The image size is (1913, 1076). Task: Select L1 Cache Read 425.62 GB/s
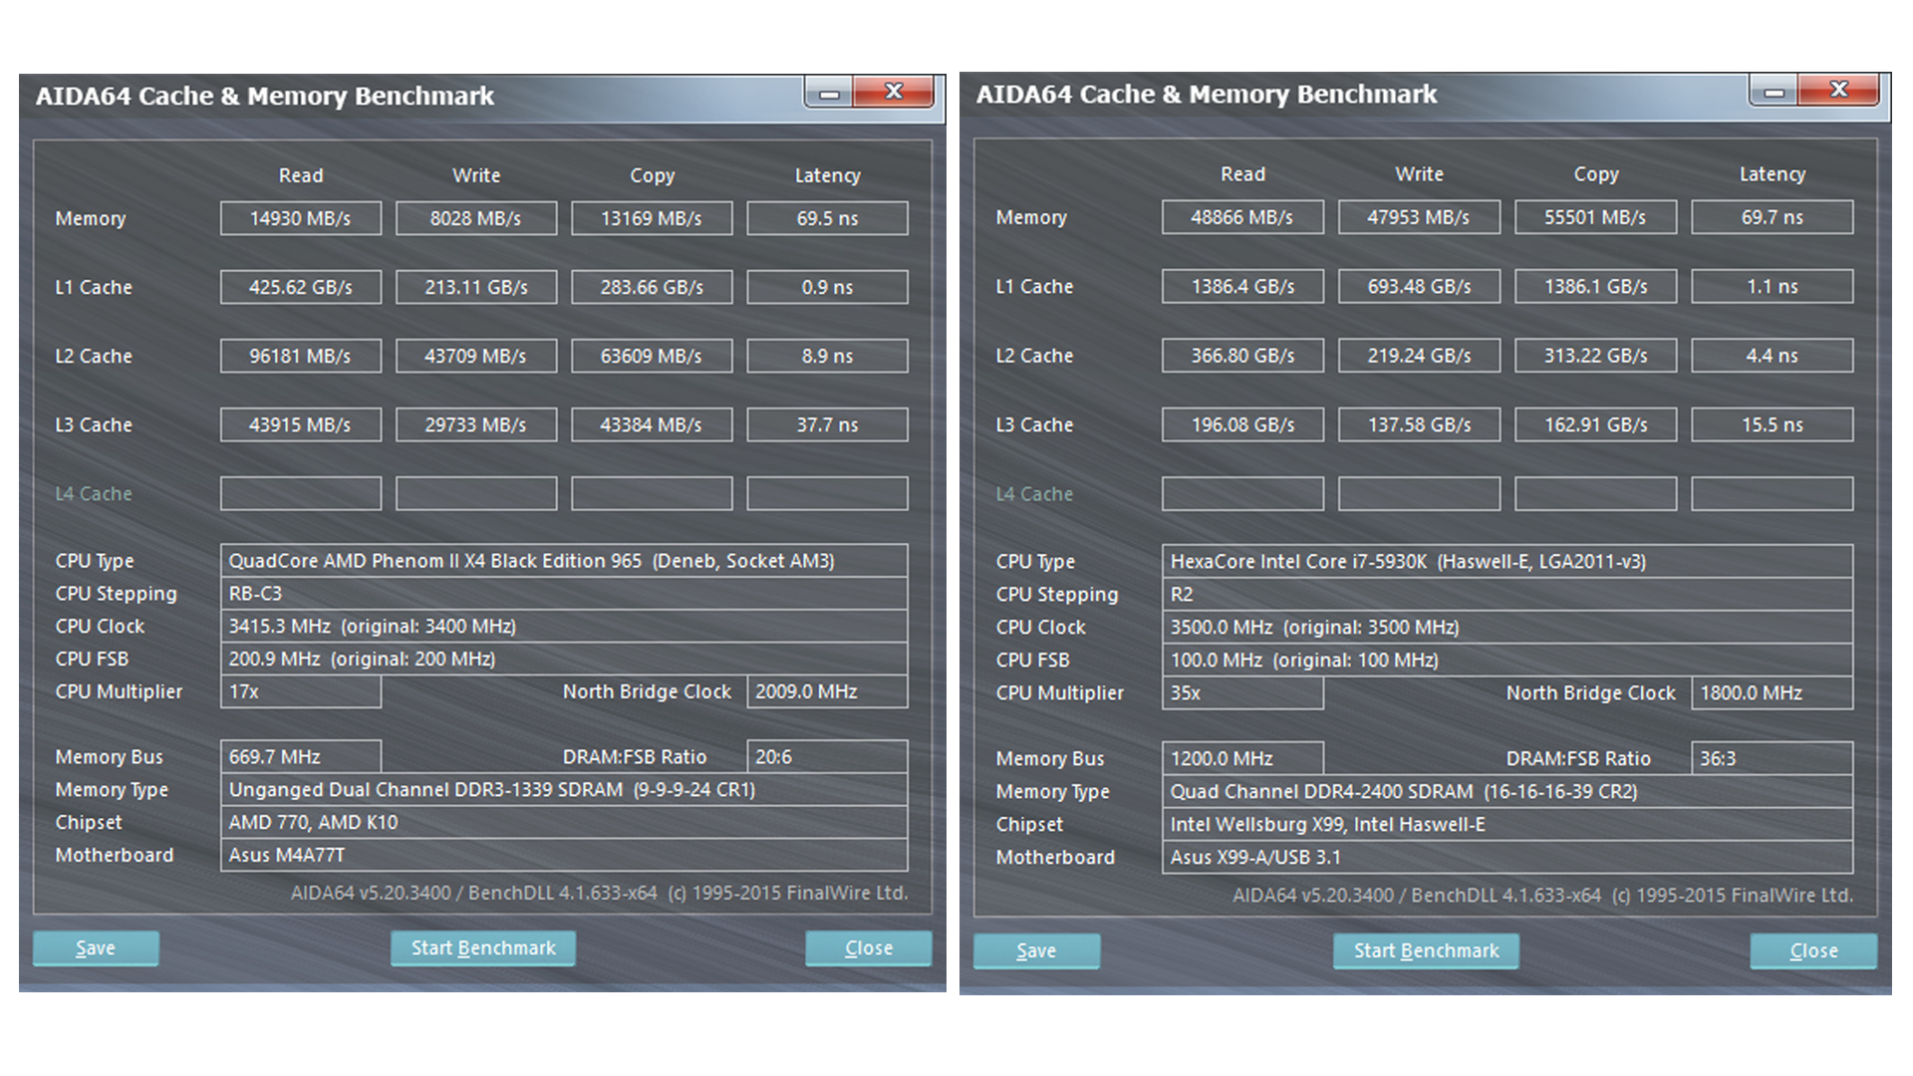tap(301, 287)
